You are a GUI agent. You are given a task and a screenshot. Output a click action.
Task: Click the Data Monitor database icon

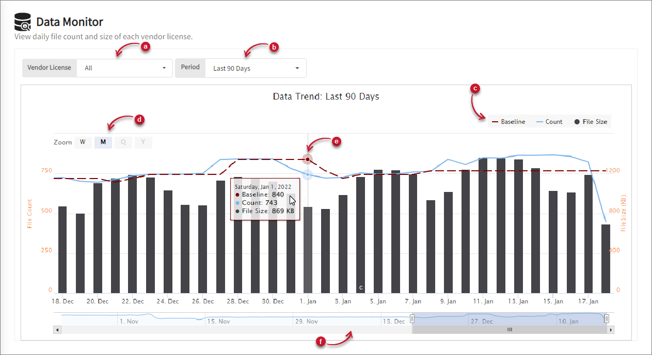[x=22, y=22]
